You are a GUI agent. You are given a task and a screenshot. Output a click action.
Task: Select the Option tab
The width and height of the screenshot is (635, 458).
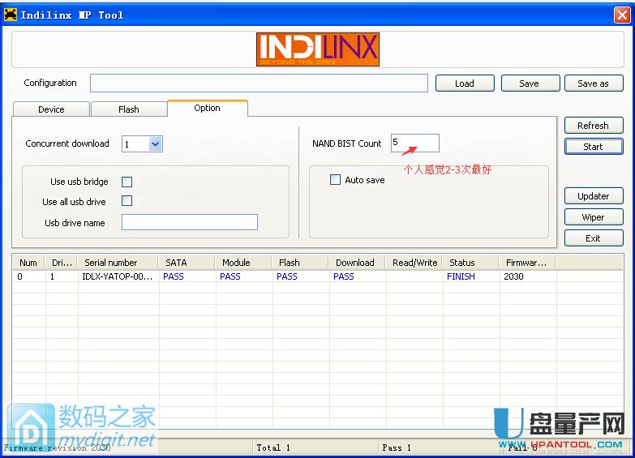pyautogui.click(x=207, y=109)
